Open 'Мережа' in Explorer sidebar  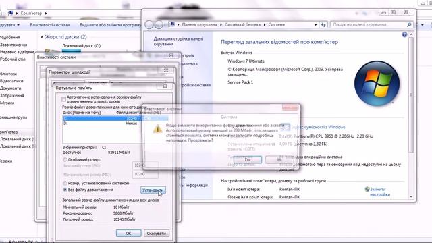pos(6,161)
